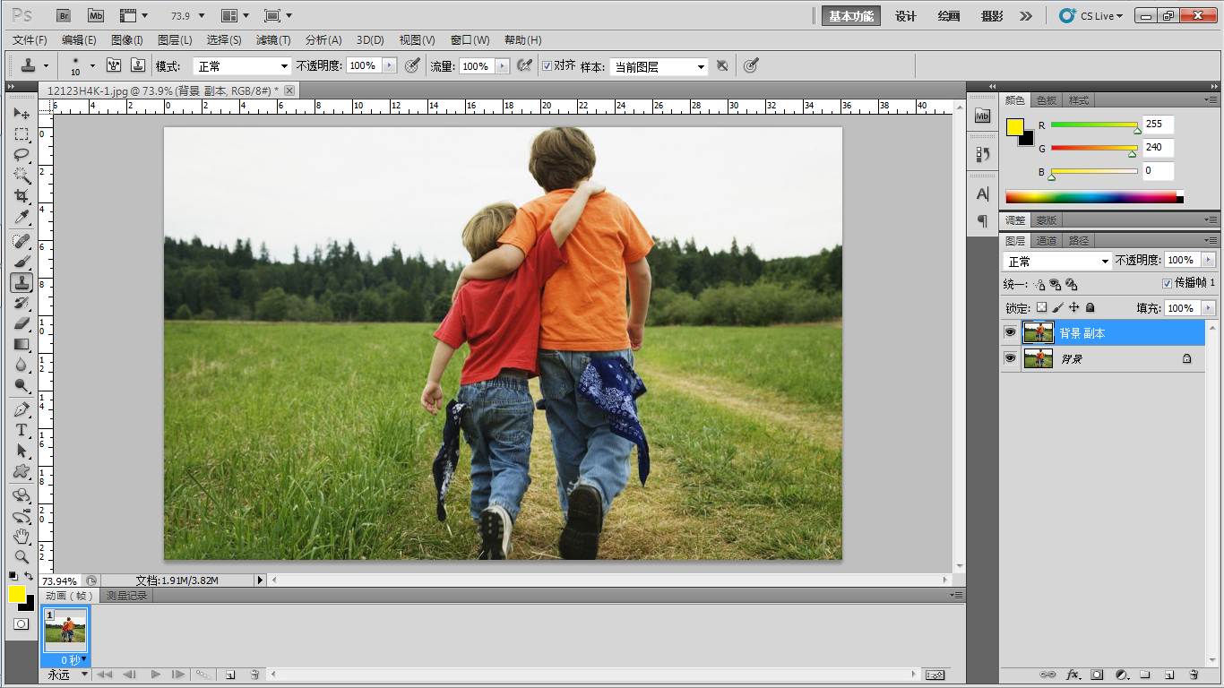Switch to the 设计 workspace
Screen dimensions: 1224x688
click(906, 16)
